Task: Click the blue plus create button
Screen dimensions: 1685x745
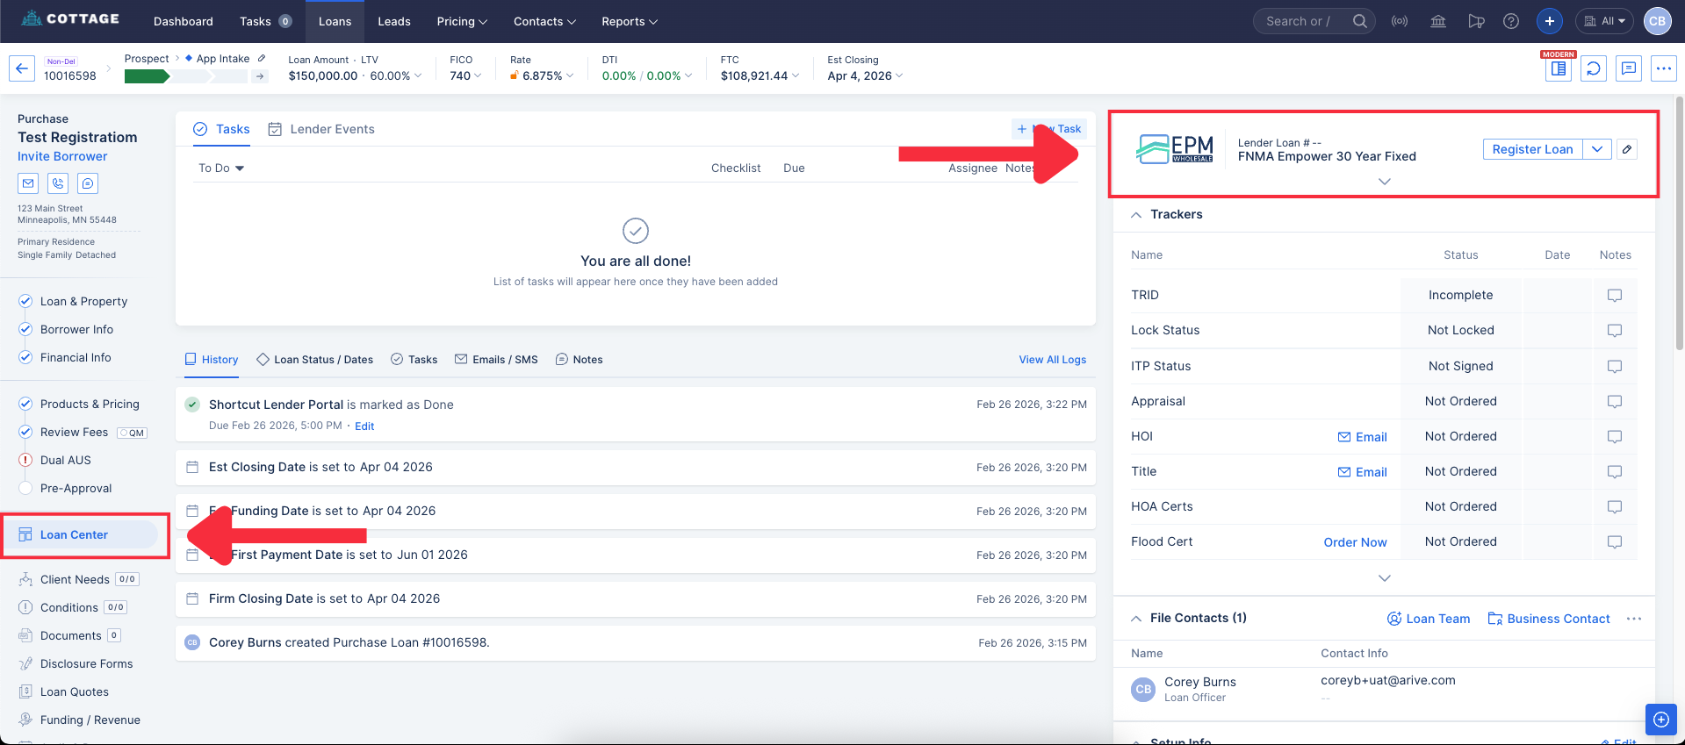Action: [1550, 21]
